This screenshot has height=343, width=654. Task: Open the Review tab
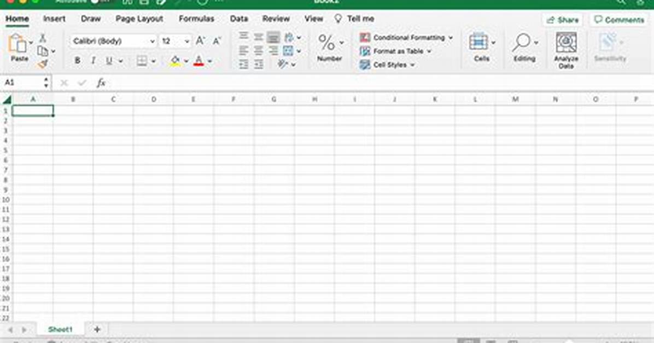coord(276,19)
